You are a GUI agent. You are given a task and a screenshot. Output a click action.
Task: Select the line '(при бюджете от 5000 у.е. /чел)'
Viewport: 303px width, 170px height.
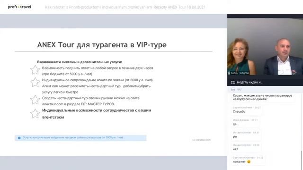point(67,74)
